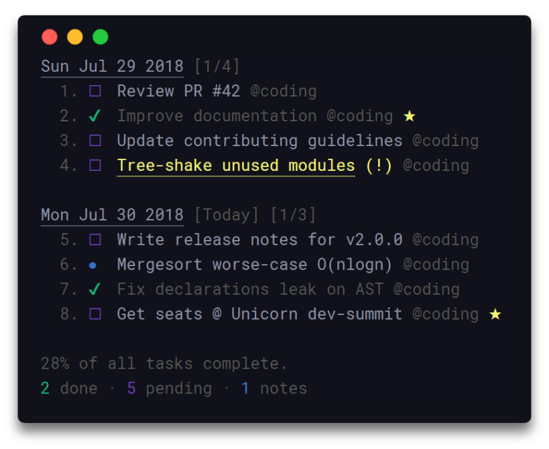Click the star next to Improve documentation
Image resolution: width=549 pixels, height=449 pixels.
click(x=410, y=116)
